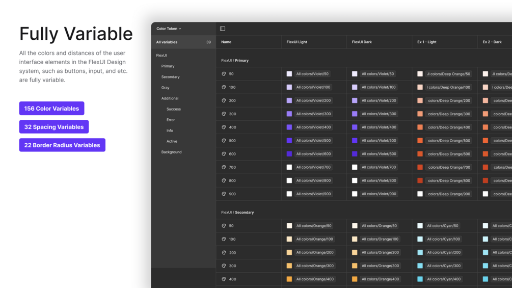Image resolution: width=512 pixels, height=288 pixels.
Task: Click the palette icon beside Secondary 400
Action: 224,279
